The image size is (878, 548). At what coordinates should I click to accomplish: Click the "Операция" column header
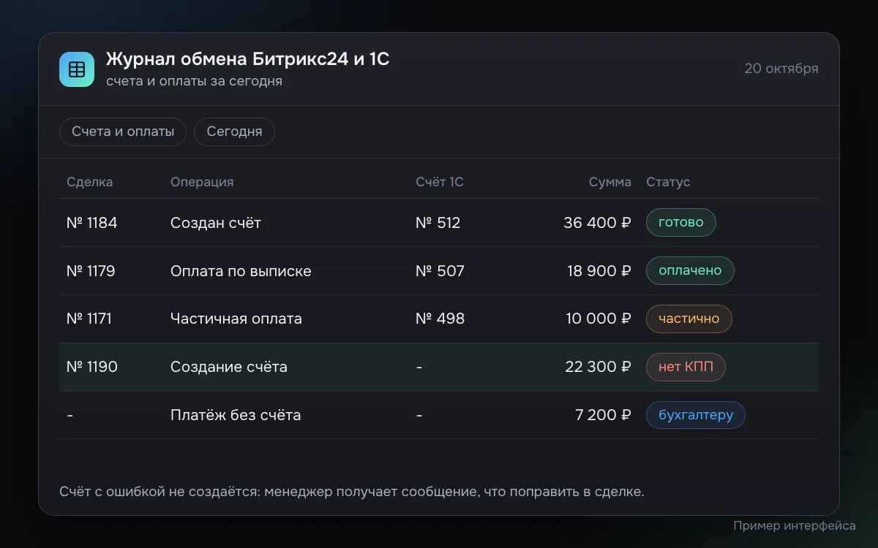click(202, 182)
